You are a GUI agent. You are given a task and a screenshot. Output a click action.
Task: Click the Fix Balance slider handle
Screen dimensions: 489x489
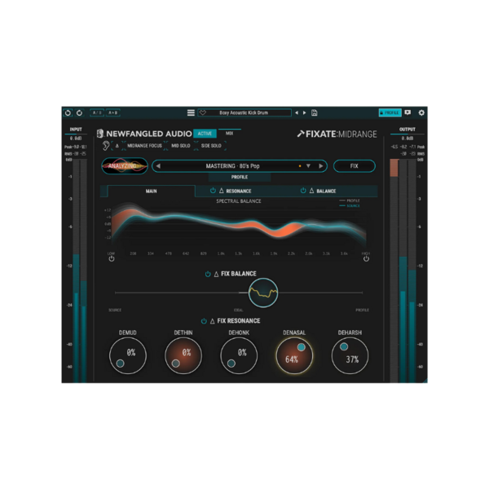click(263, 293)
